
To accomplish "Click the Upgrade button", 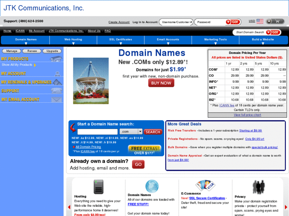I will click(52, 51).
